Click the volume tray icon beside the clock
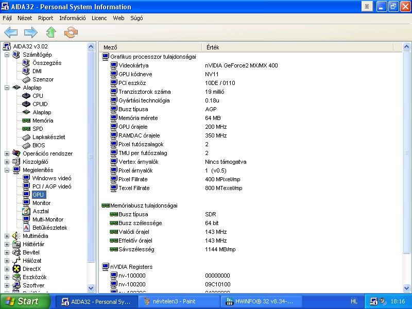 [x=383, y=301]
